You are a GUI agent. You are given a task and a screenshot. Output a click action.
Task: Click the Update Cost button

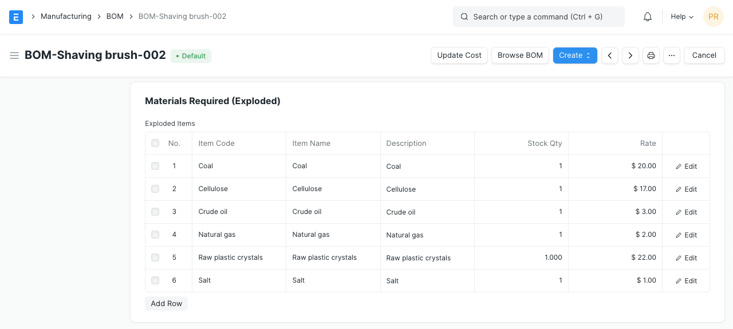[x=459, y=56]
